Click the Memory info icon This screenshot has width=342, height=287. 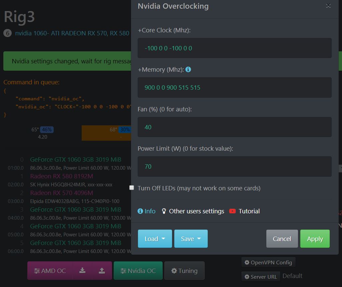(188, 70)
